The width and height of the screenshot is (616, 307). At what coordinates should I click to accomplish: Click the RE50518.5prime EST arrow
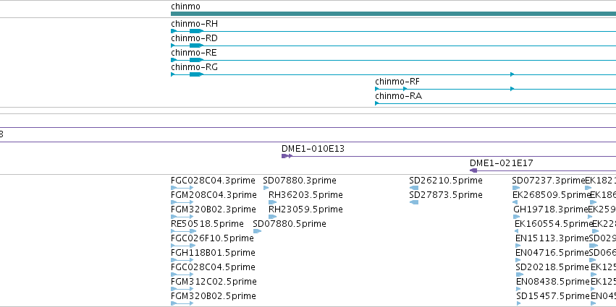pos(183,231)
